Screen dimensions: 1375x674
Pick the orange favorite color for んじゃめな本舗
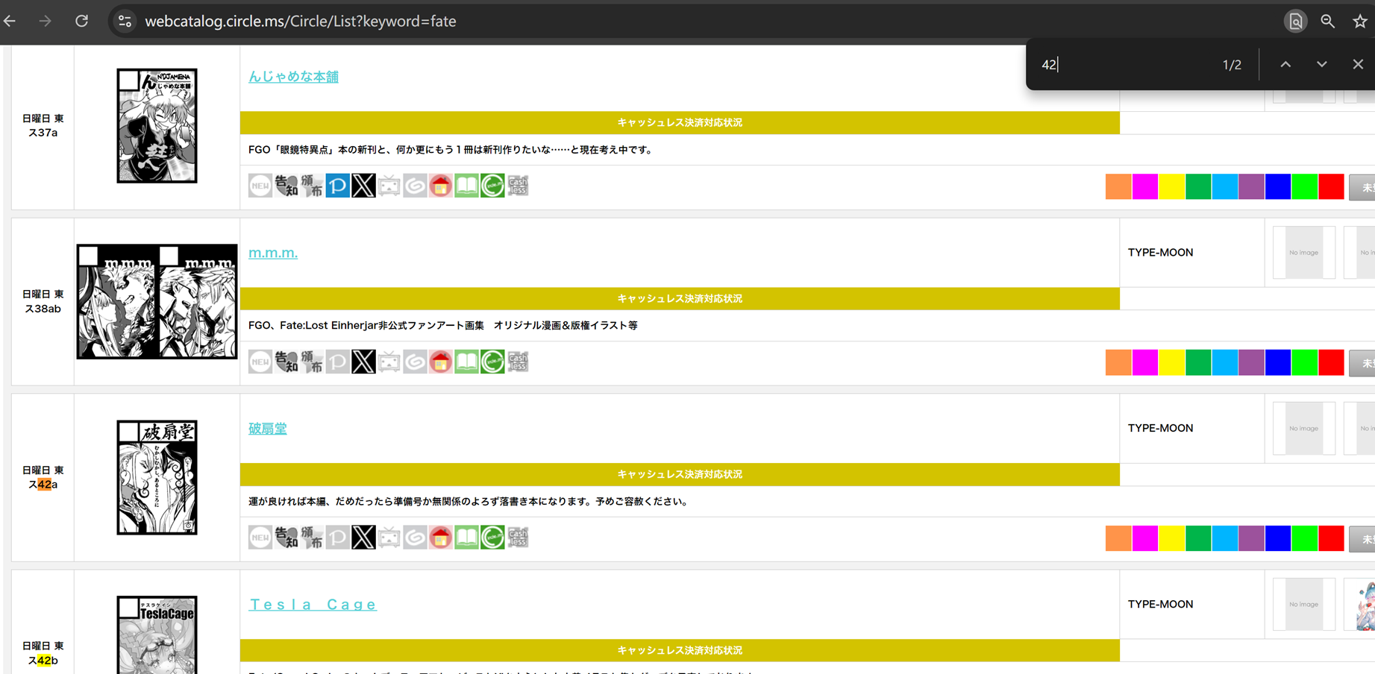pyautogui.click(x=1118, y=186)
